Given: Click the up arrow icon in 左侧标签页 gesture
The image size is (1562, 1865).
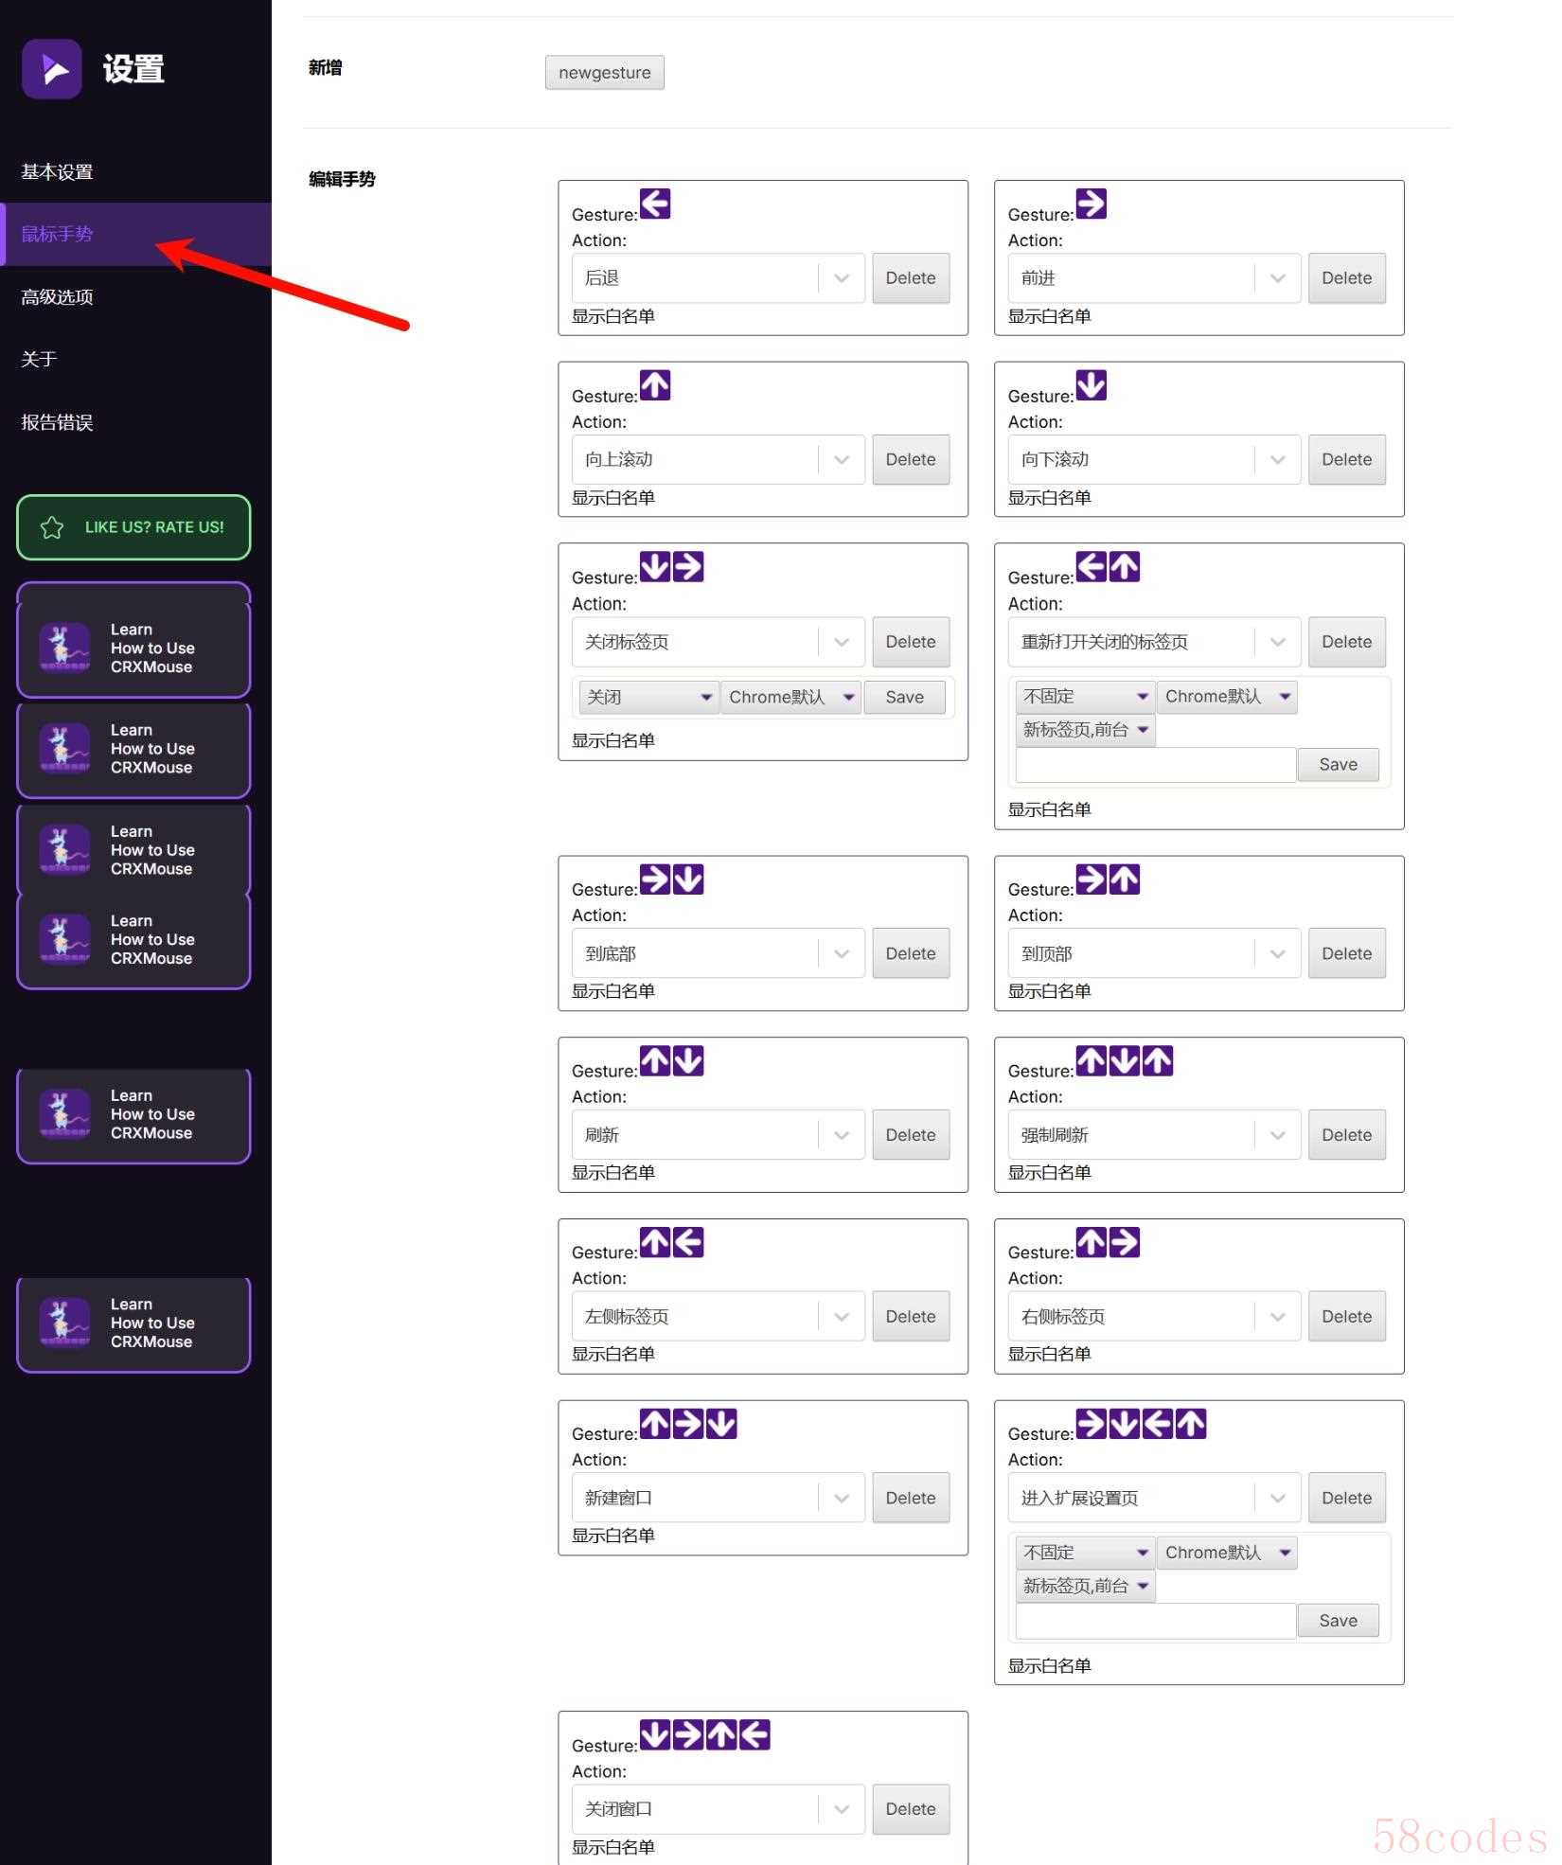Looking at the screenshot, I should tap(655, 1242).
